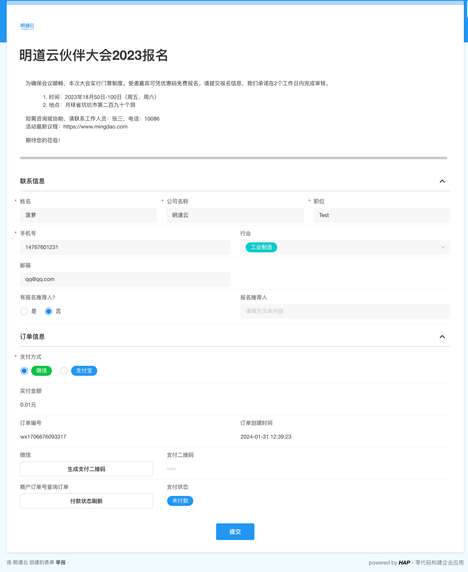Screen dimensions: 468x572
Task: Collapse the 联系信息 section chevron
Action: pos(442,181)
